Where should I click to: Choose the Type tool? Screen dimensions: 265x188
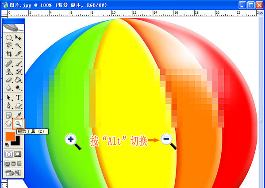[18, 97]
